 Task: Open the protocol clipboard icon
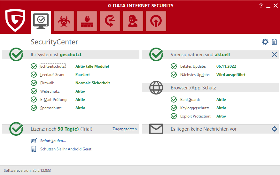274,42
